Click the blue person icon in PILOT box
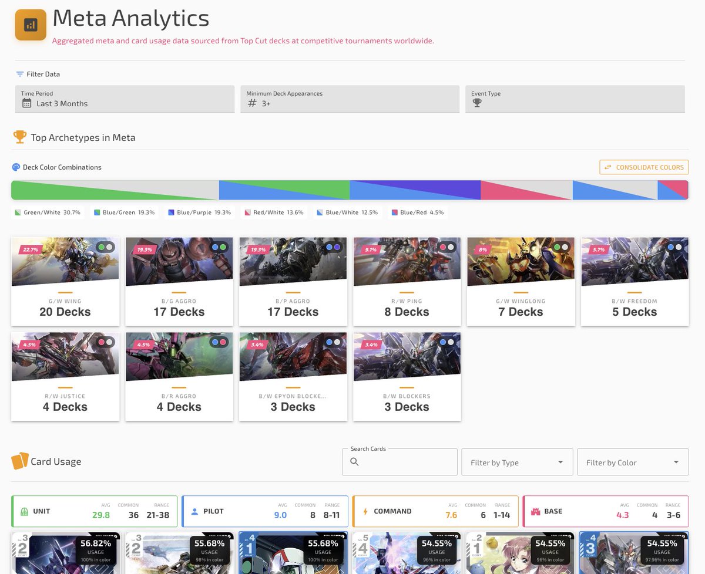The width and height of the screenshot is (705, 574). click(x=194, y=511)
